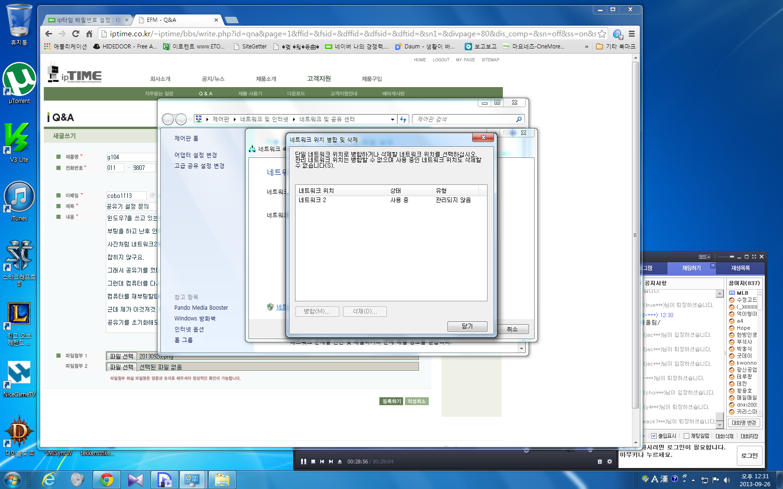Viewport: 783px width, 489px height.
Task: Expand the Control Panel address dropdown
Action: [x=392, y=119]
